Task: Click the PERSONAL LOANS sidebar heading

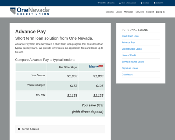Action: coord(135,30)
